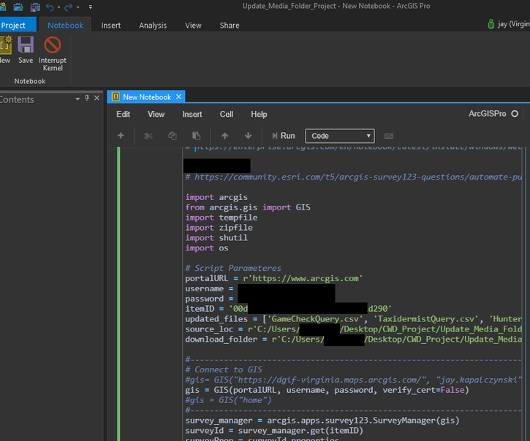Click the portalURL code line in the cell

(274, 278)
